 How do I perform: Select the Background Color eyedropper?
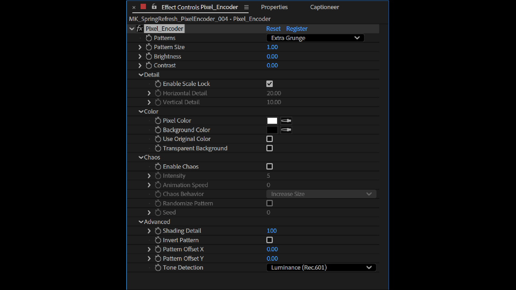[x=286, y=130]
